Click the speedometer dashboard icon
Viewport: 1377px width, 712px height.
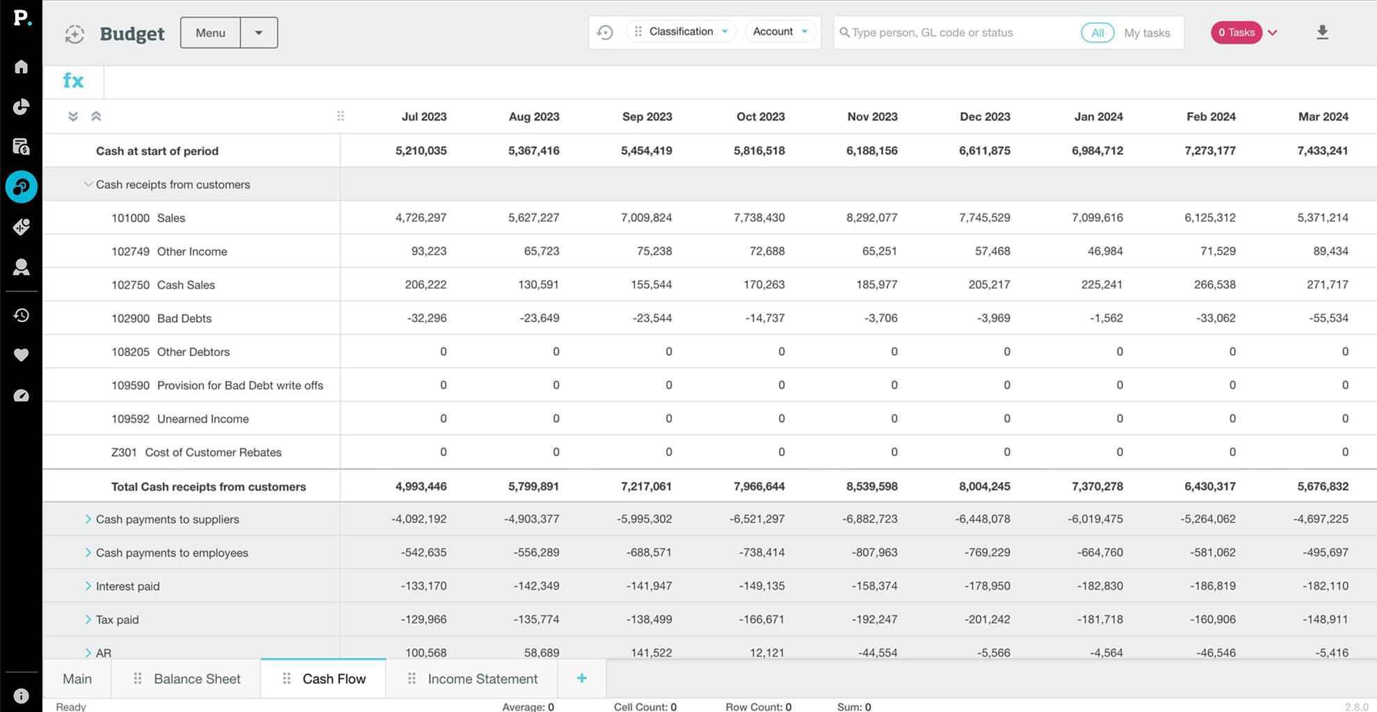21,396
